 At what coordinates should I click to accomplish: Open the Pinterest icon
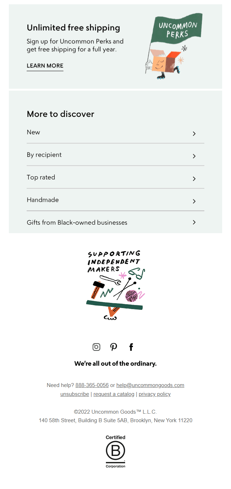tap(113, 347)
